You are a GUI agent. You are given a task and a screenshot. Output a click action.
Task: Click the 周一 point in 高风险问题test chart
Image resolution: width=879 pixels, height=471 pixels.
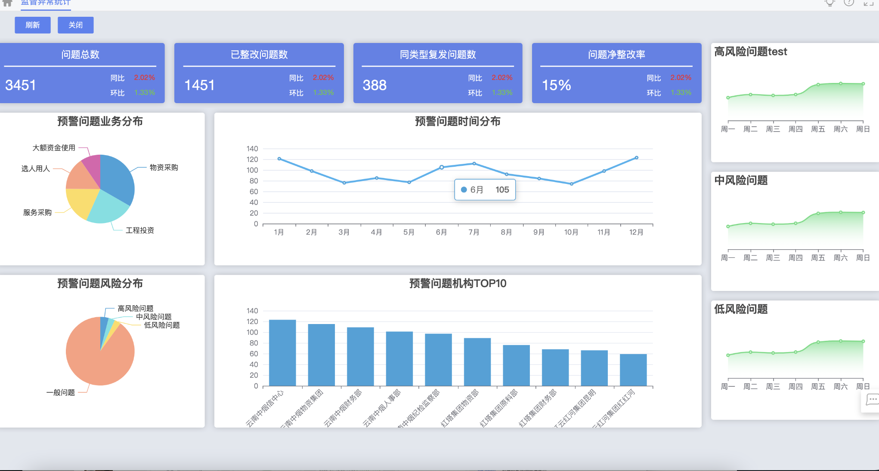[728, 98]
